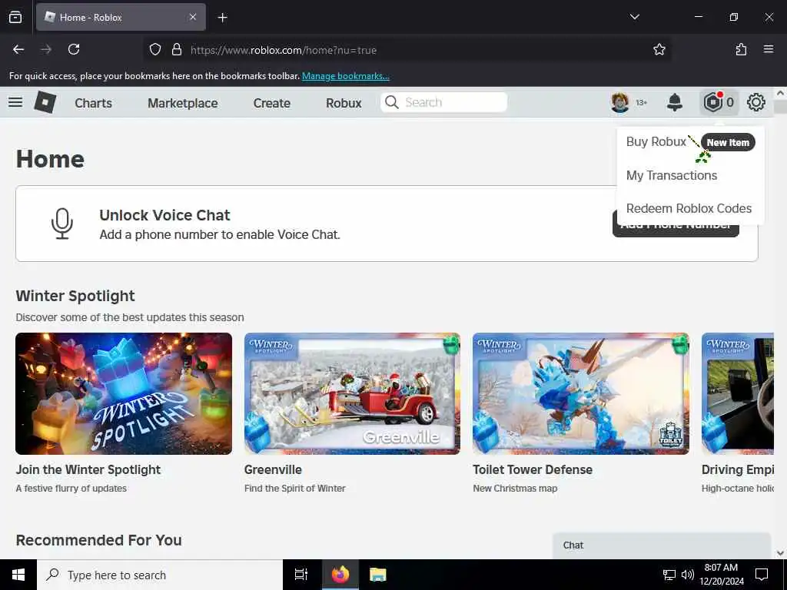This screenshot has width=787, height=590.
Task: Open Firefox application menu icon
Action: point(769,49)
